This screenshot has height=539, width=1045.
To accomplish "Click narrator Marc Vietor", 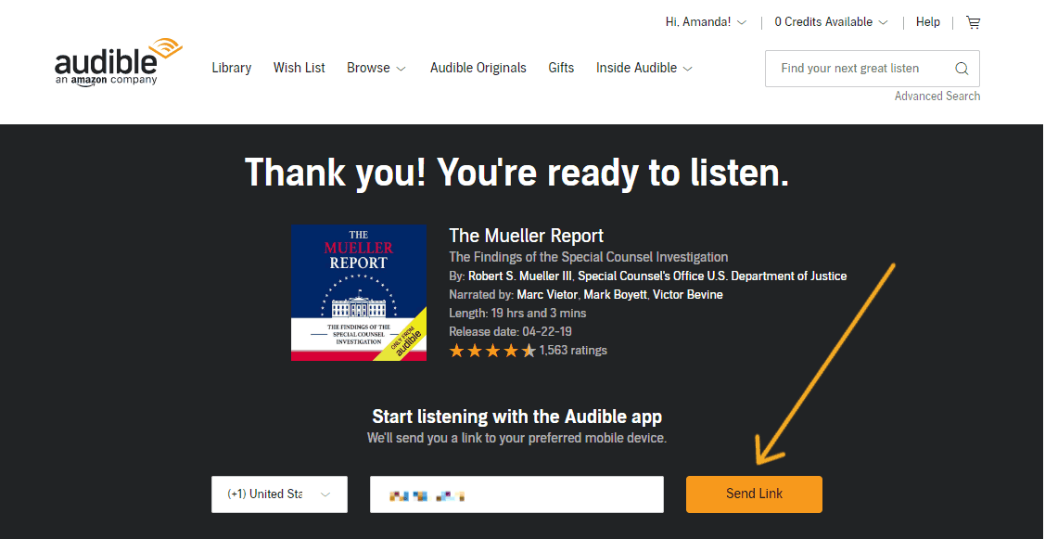I will (547, 295).
